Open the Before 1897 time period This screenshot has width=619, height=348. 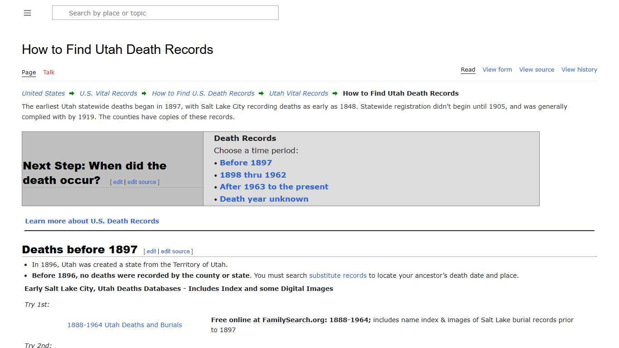(246, 163)
